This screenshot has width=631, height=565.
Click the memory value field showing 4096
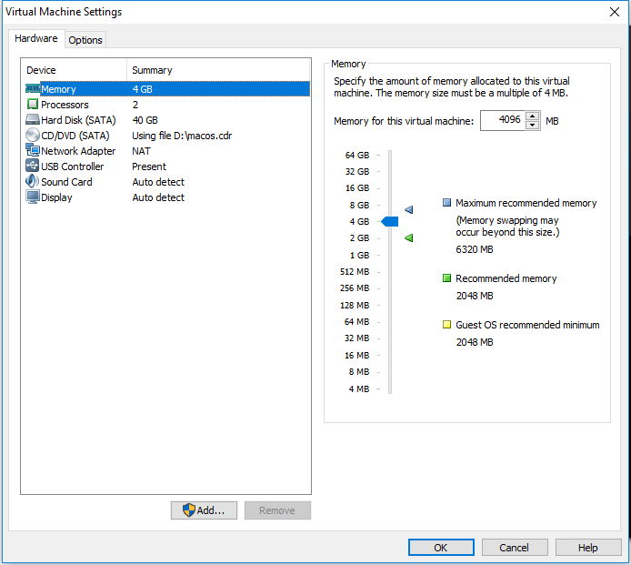(503, 120)
